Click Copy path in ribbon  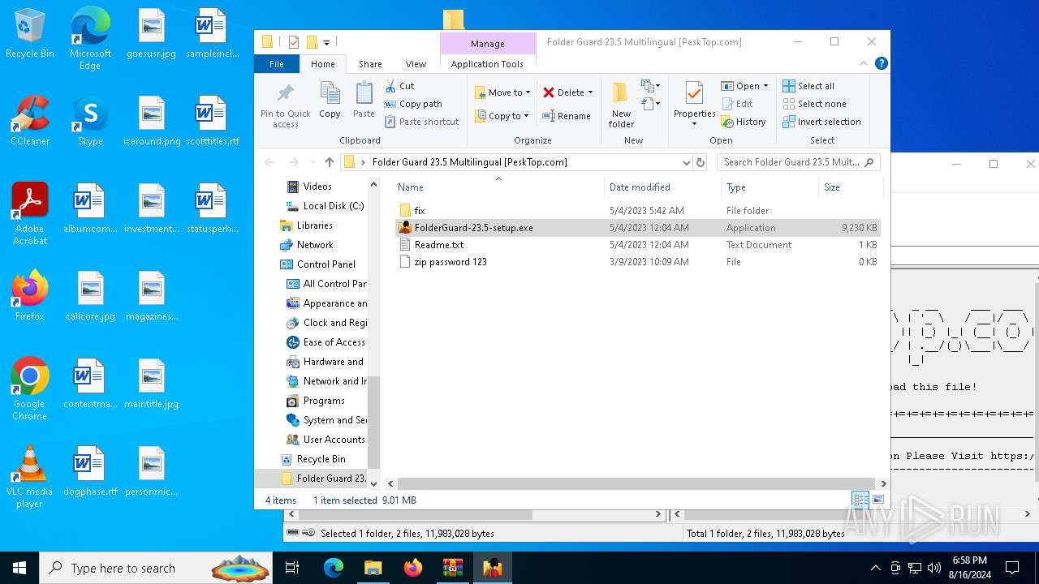413,104
